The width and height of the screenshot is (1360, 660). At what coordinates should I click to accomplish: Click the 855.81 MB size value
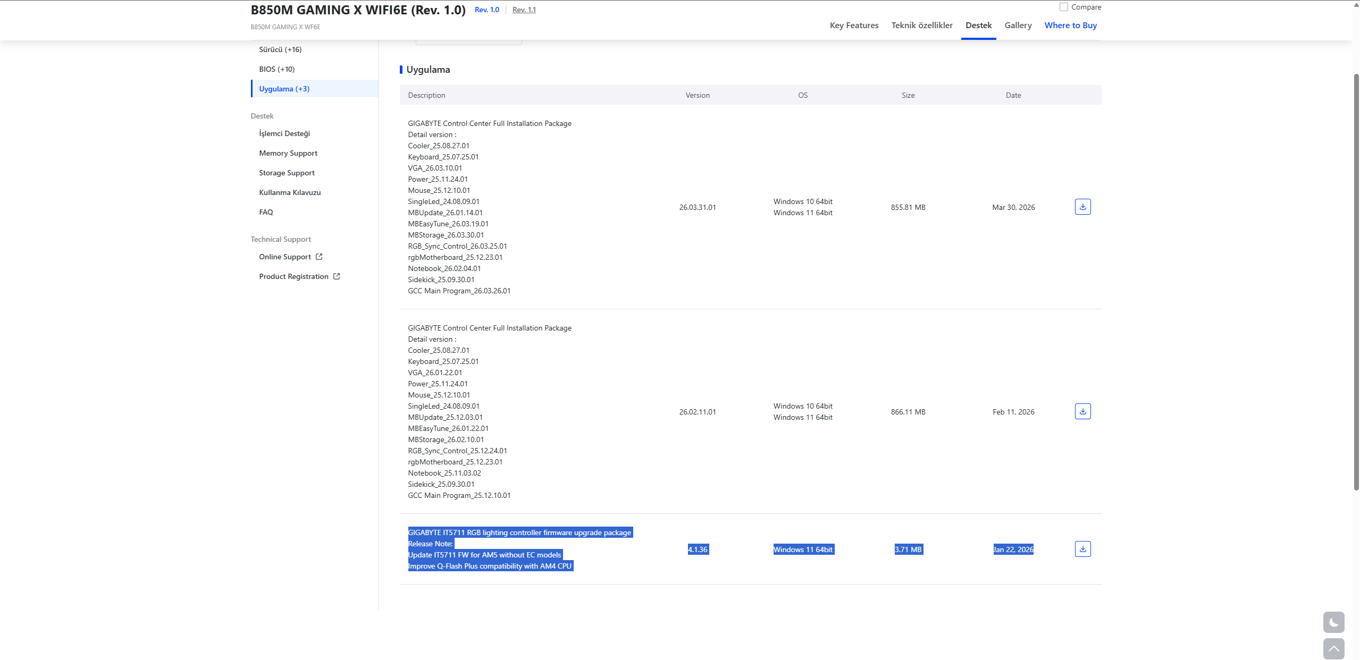(908, 207)
